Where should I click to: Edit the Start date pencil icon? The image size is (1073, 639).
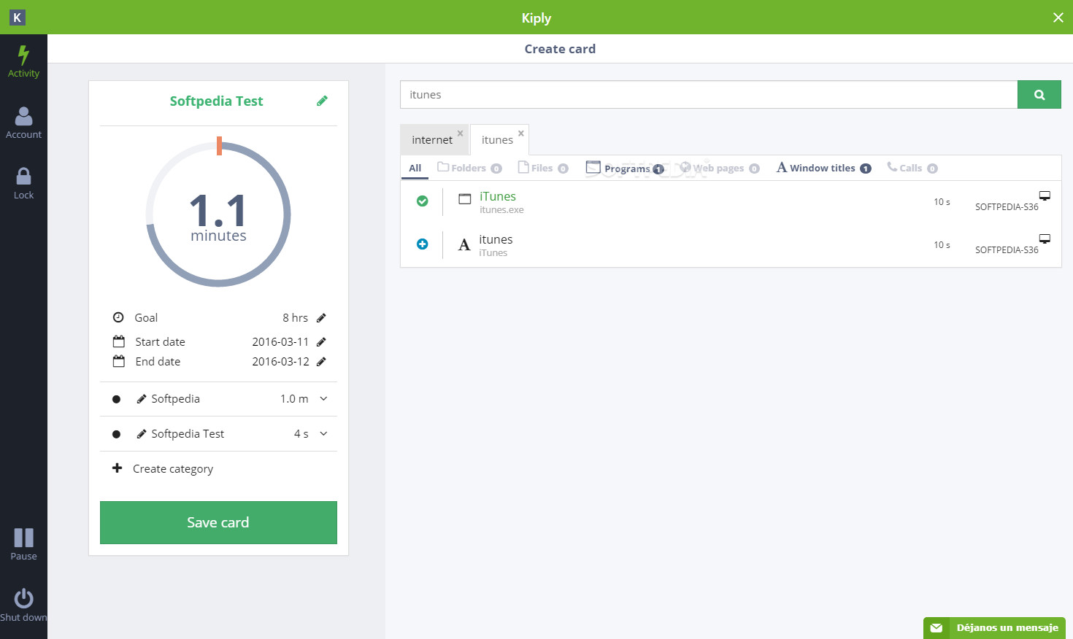(x=321, y=342)
